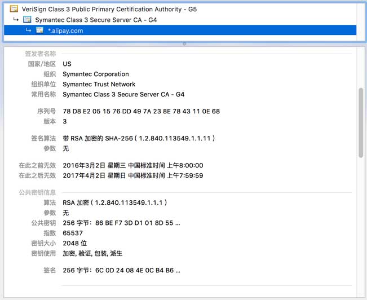The height and width of the screenshot is (300, 367).
Task: Click key usage 加密, 验证, 包装, 派生
Action: click(x=92, y=254)
